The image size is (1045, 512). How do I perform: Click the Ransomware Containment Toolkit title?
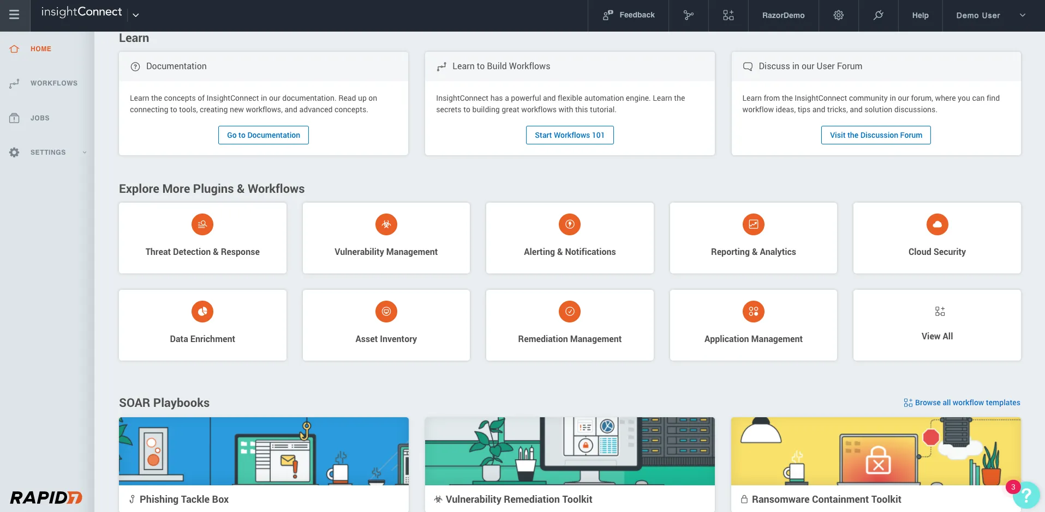(827, 499)
